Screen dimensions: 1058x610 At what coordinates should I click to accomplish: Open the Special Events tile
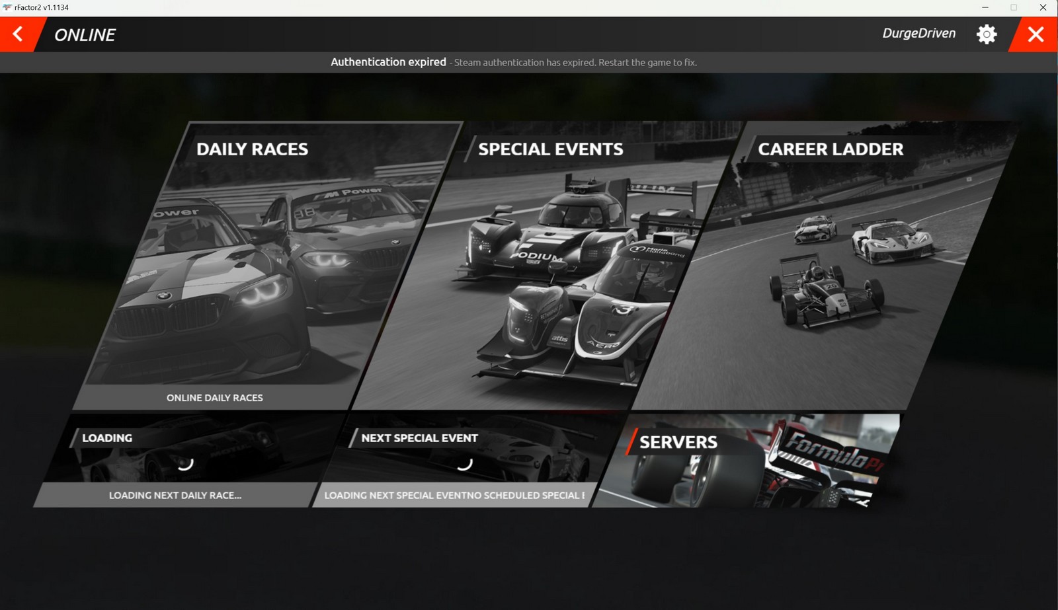click(x=549, y=264)
